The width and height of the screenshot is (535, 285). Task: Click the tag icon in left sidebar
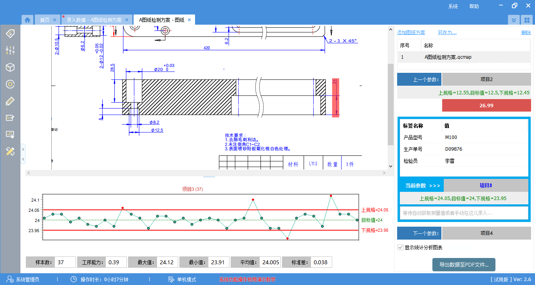tap(10, 33)
